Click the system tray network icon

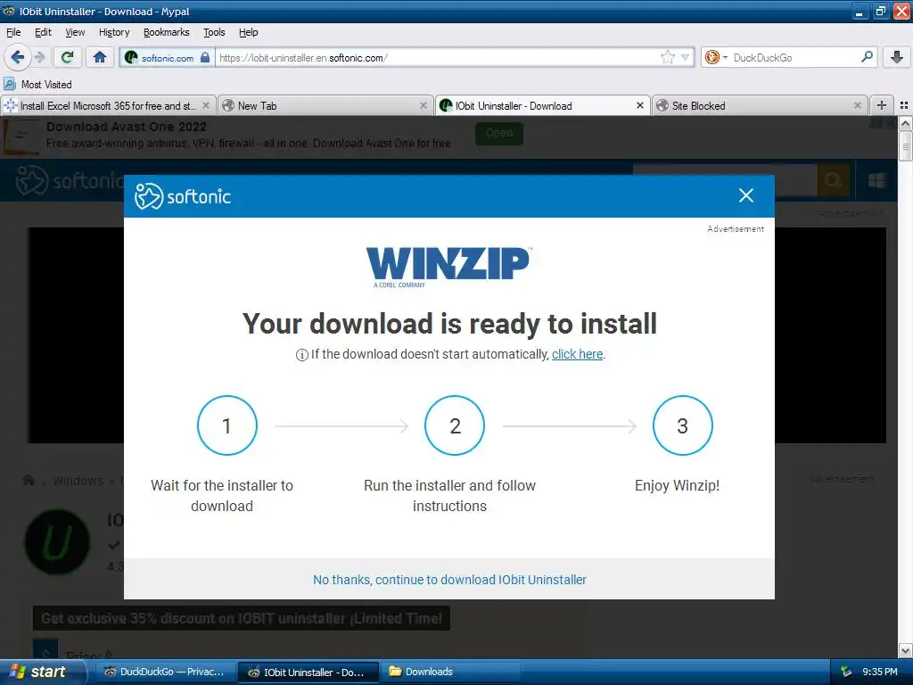(x=846, y=672)
